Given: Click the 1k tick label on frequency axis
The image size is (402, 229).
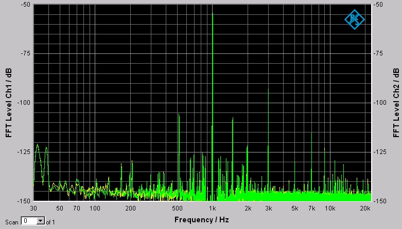Looking at the screenshot, I should click(x=213, y=208).
